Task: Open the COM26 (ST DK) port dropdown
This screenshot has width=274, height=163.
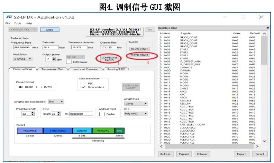Action: point(23,29)
